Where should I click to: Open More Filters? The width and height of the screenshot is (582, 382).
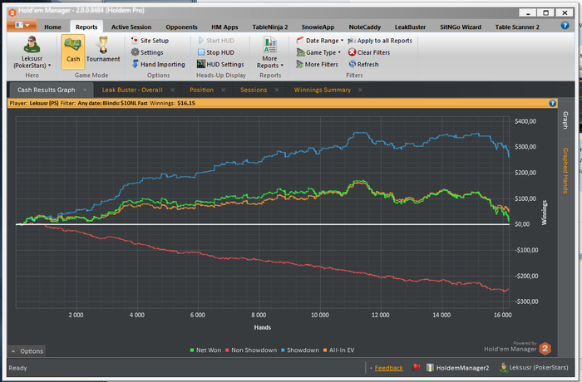coord(317,64)
